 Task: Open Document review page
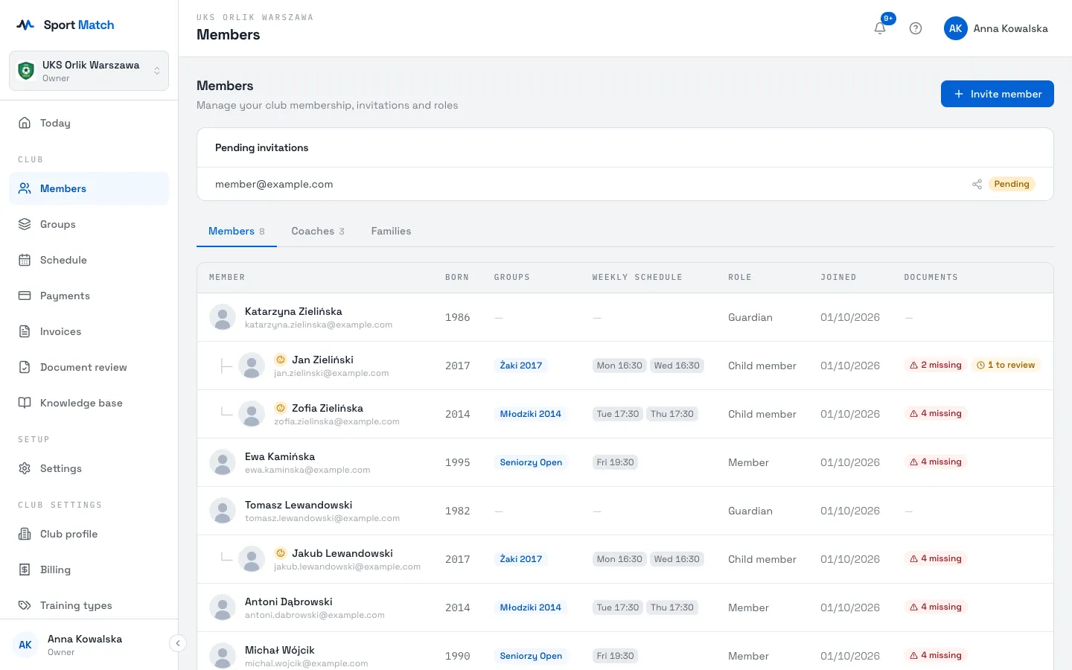point(89,367)
